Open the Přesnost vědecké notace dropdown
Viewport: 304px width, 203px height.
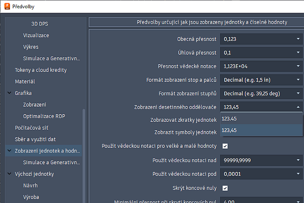tap(261, 66)
